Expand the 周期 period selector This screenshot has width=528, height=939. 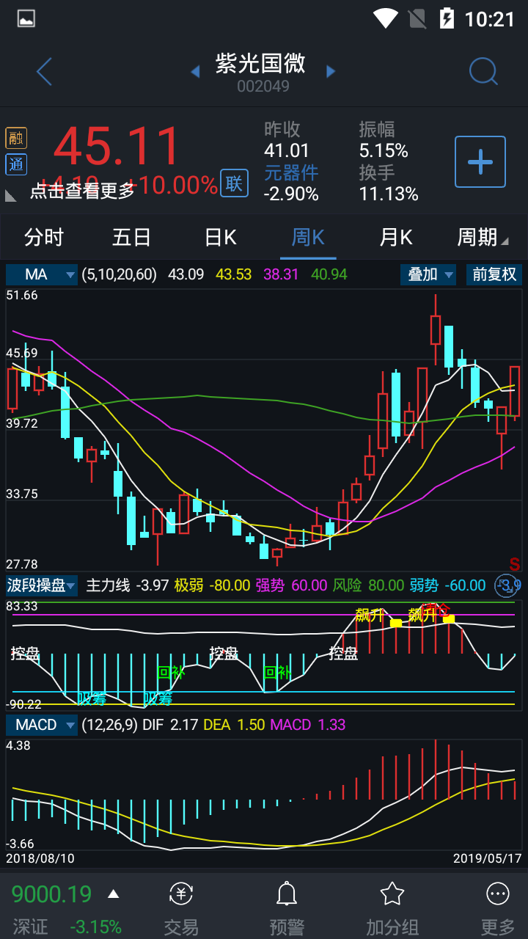[x=483, y=237]
